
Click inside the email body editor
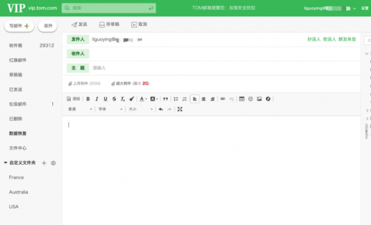tap(211, 170)
